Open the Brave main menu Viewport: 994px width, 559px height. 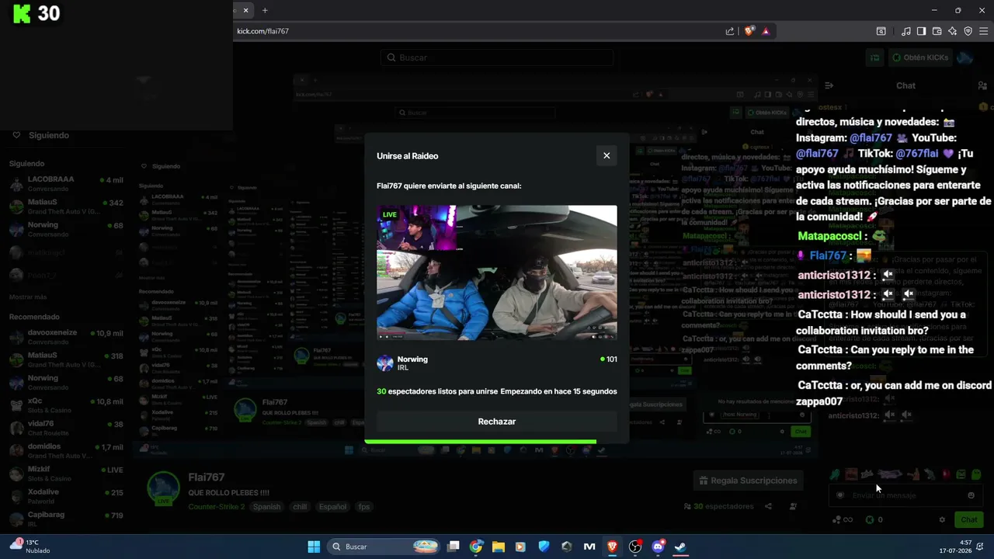984,31
